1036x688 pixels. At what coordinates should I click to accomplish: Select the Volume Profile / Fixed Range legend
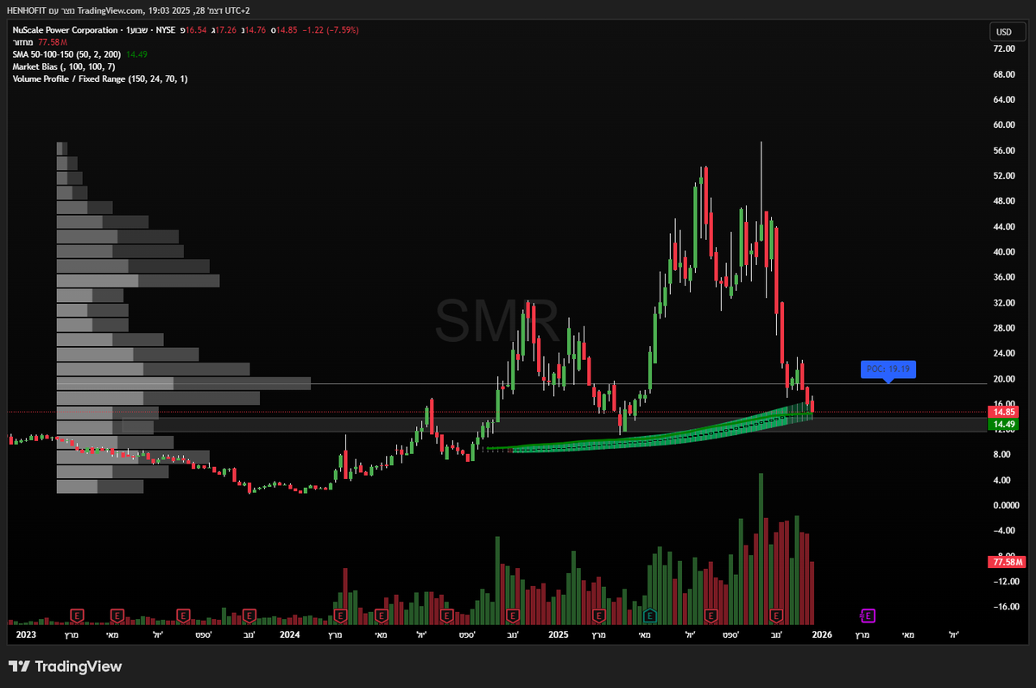pyautogui.click(x=100, y=79)
